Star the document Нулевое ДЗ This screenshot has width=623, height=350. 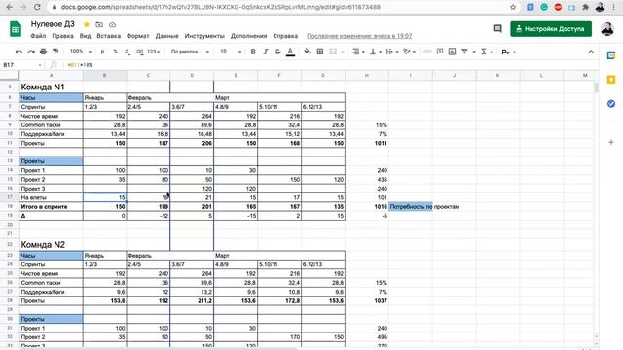[x=87, y=24]
